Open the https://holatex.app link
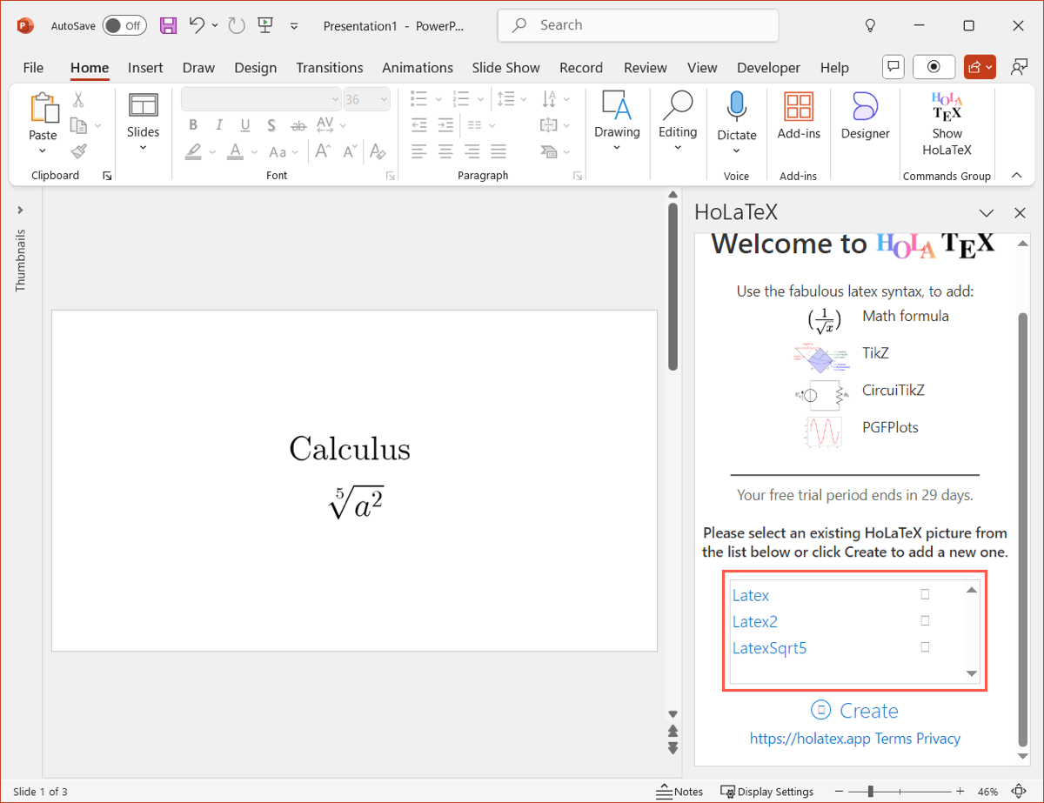 [810, 739]
